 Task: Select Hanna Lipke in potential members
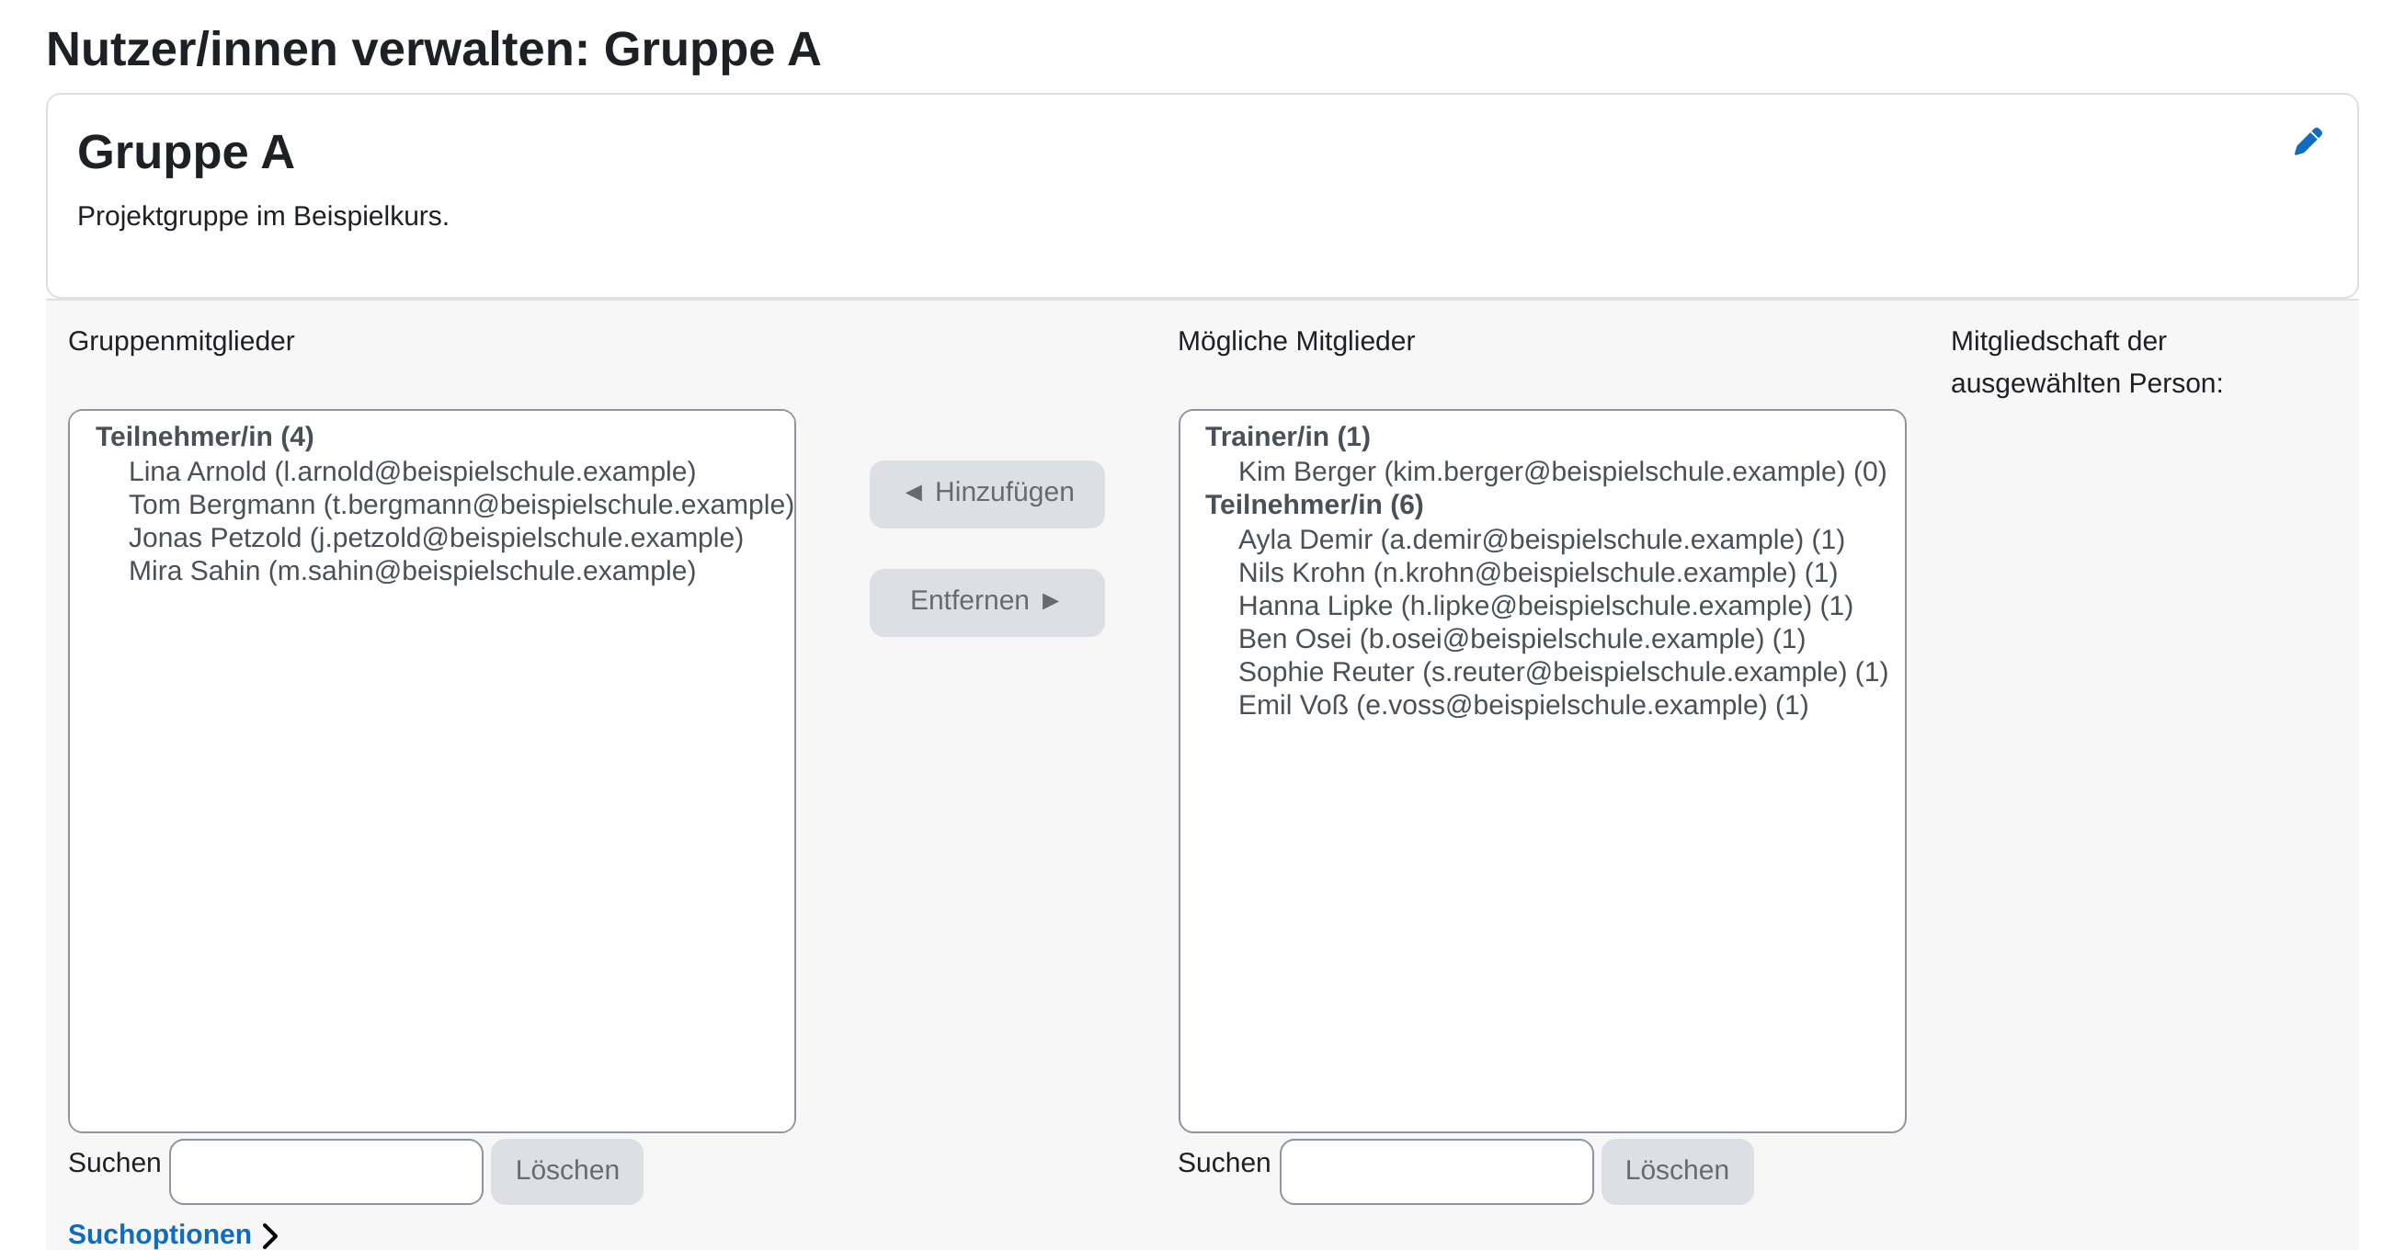(x=1545, y=606)
